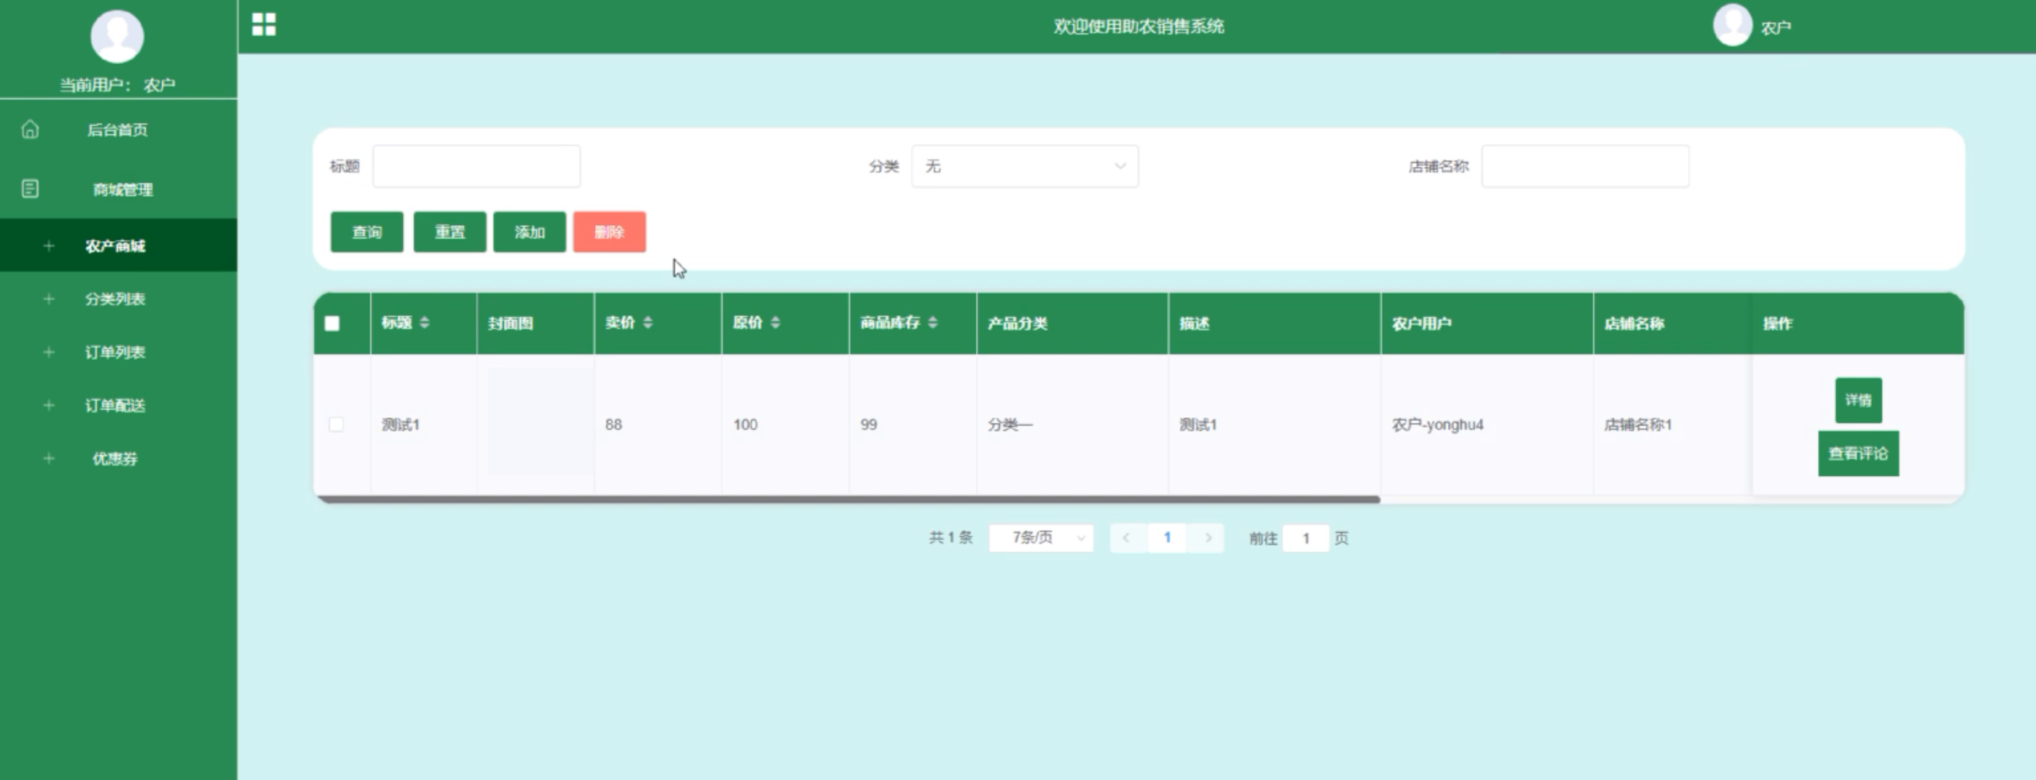Click the grid menu icon in header
The image size is (2036, 780).
pyautogui.click(x=264, y=25)
